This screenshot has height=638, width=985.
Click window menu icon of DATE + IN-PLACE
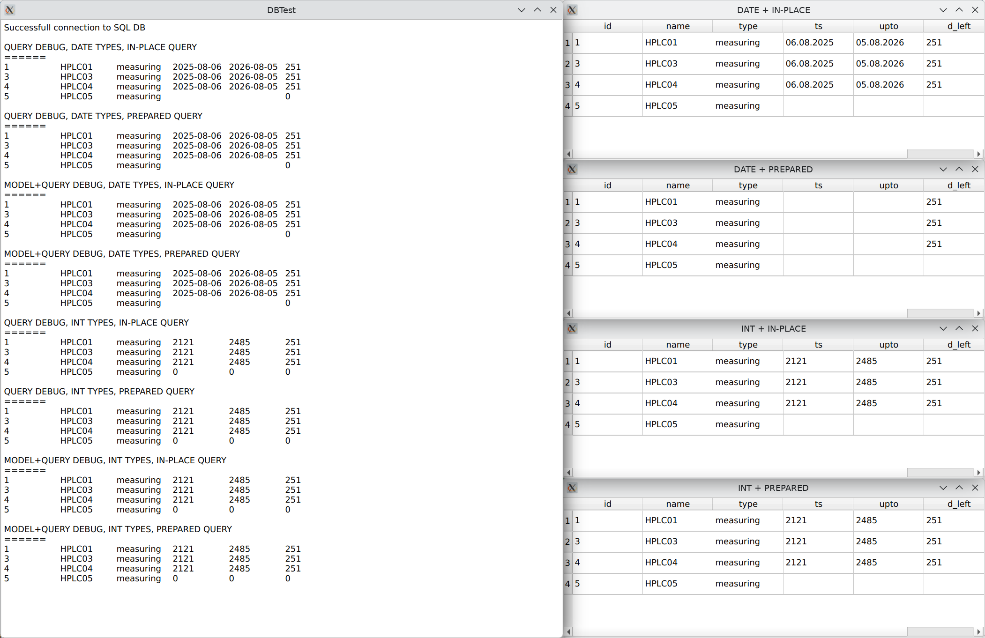[572, 10]
